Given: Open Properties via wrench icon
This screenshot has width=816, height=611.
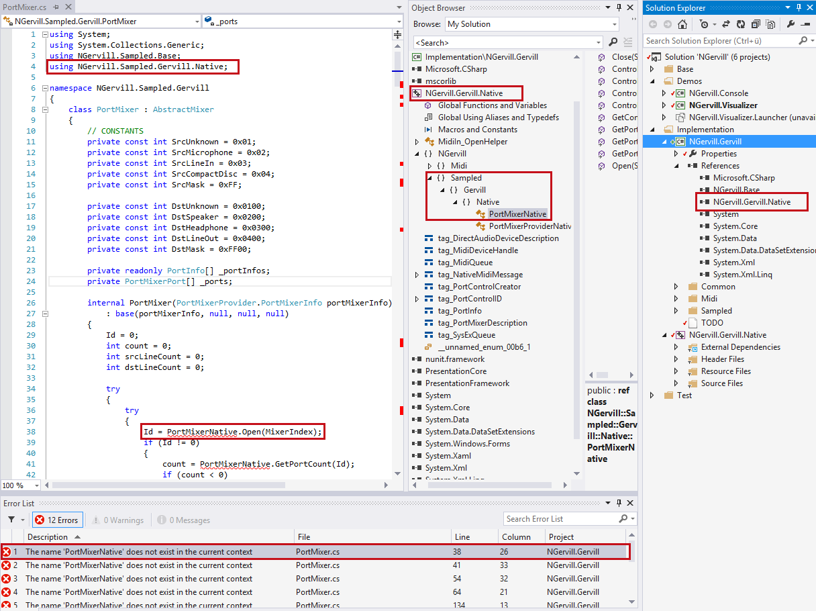Looking at the screenshot, I should pyautogui.click(x=790, y=24).
